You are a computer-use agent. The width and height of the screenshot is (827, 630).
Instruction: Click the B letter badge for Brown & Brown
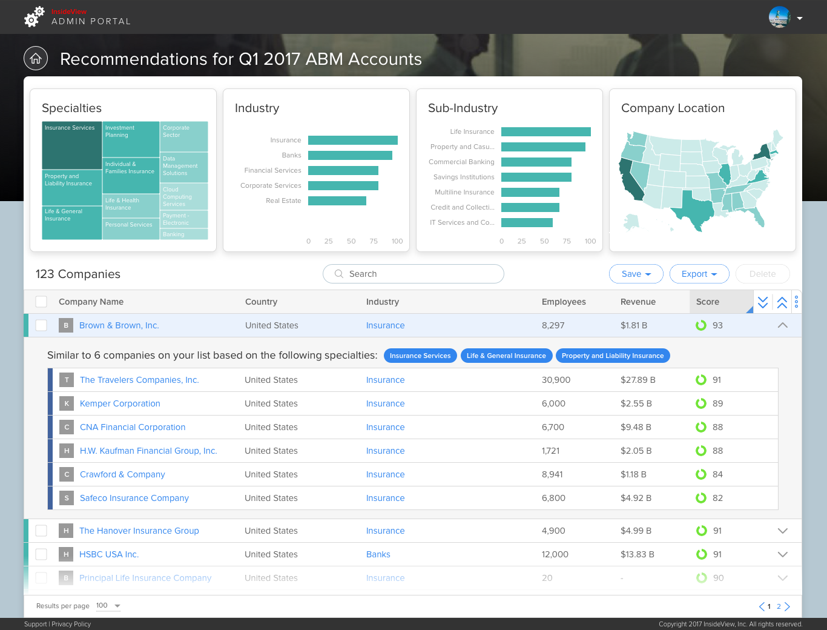66,325
